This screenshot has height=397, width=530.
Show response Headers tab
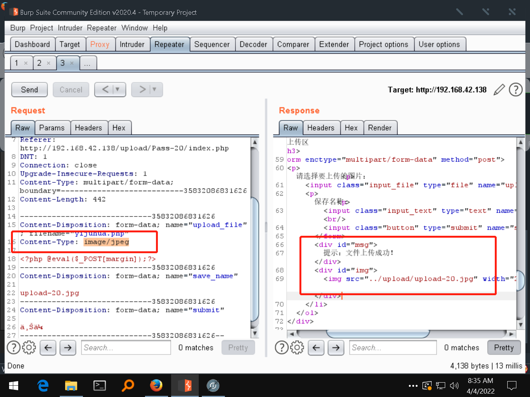tap(321, 128)
